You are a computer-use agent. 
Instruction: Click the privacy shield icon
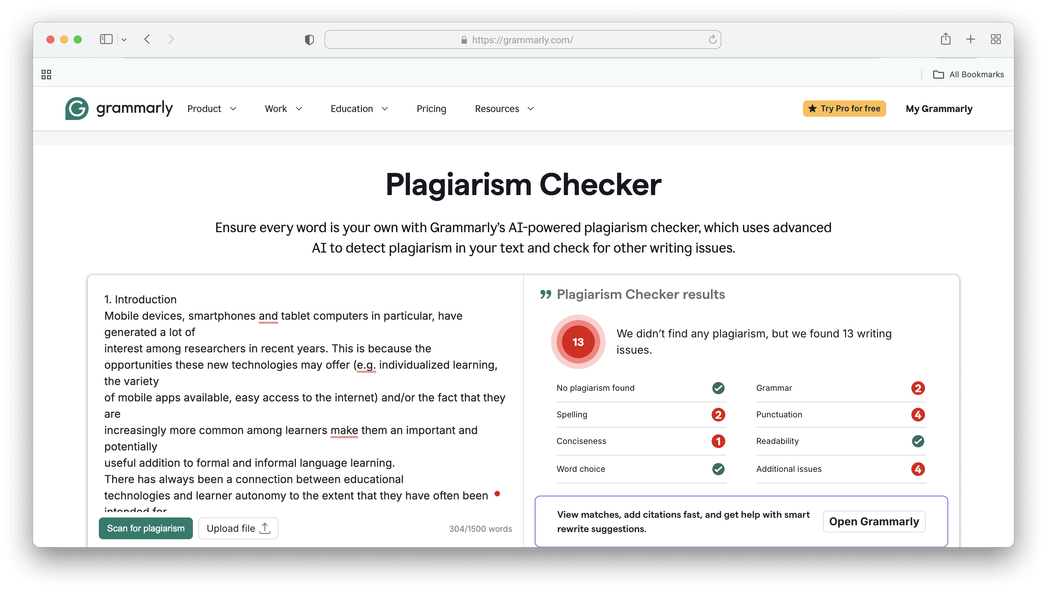309,40
